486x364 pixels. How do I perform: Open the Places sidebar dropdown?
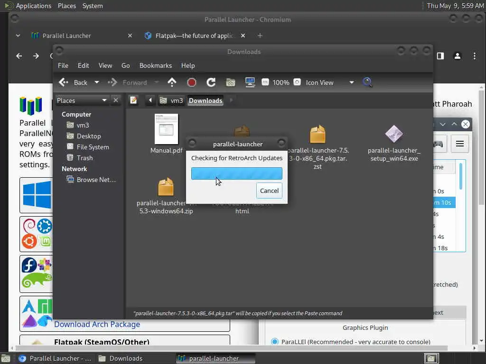click(82, 100)
